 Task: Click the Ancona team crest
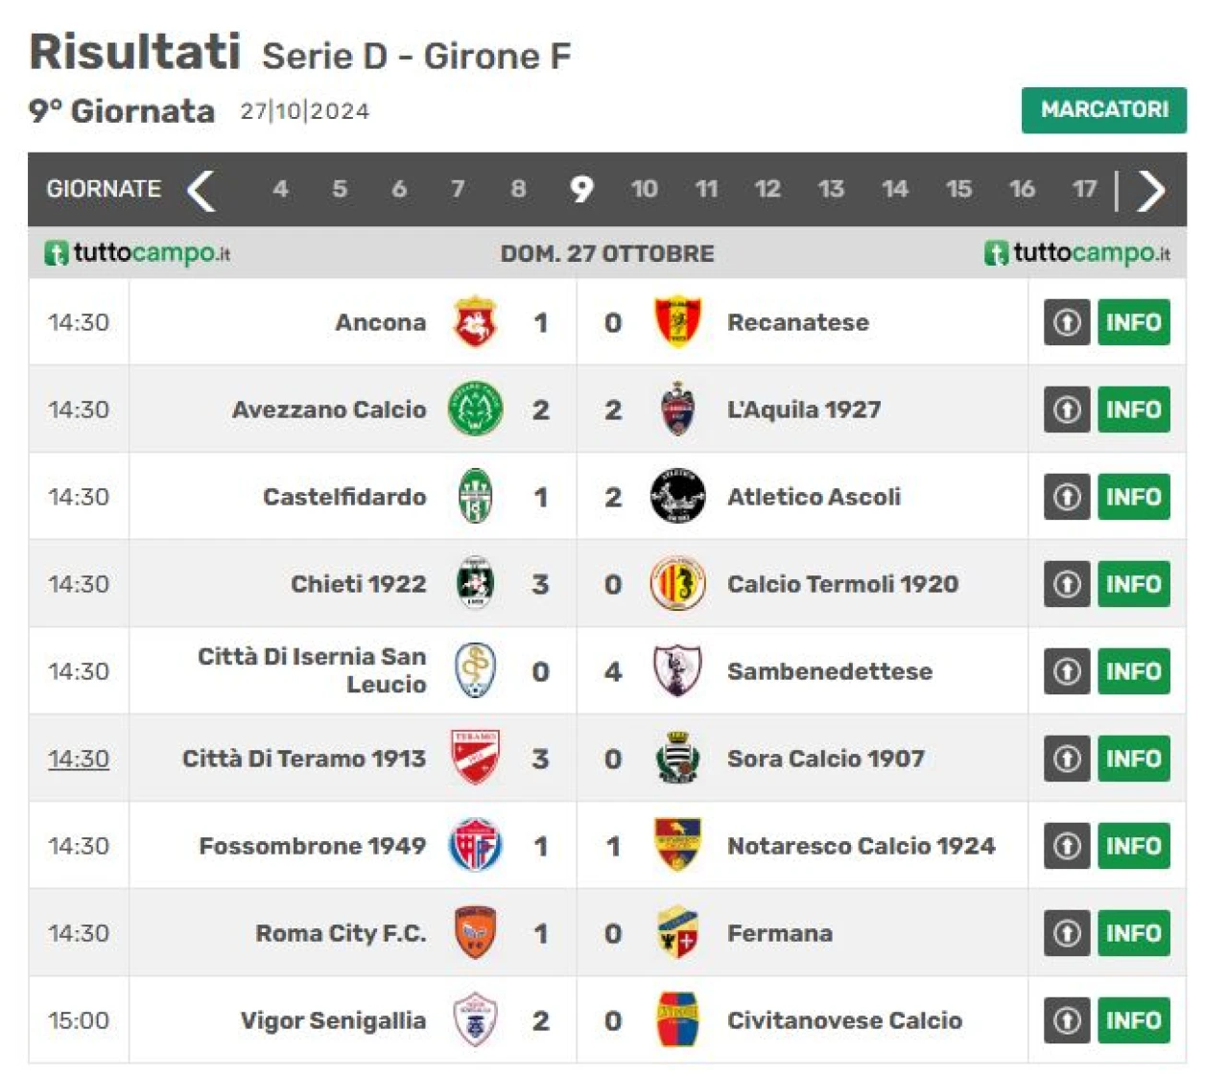pos(475,322)
